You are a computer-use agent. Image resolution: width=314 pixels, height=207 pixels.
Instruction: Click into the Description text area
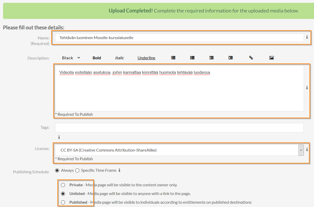179,88
